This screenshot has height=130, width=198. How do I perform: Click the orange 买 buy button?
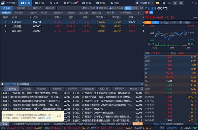(x=148, y=23)
